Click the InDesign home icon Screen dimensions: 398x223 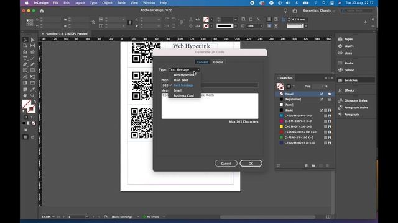tap(42, 11)
